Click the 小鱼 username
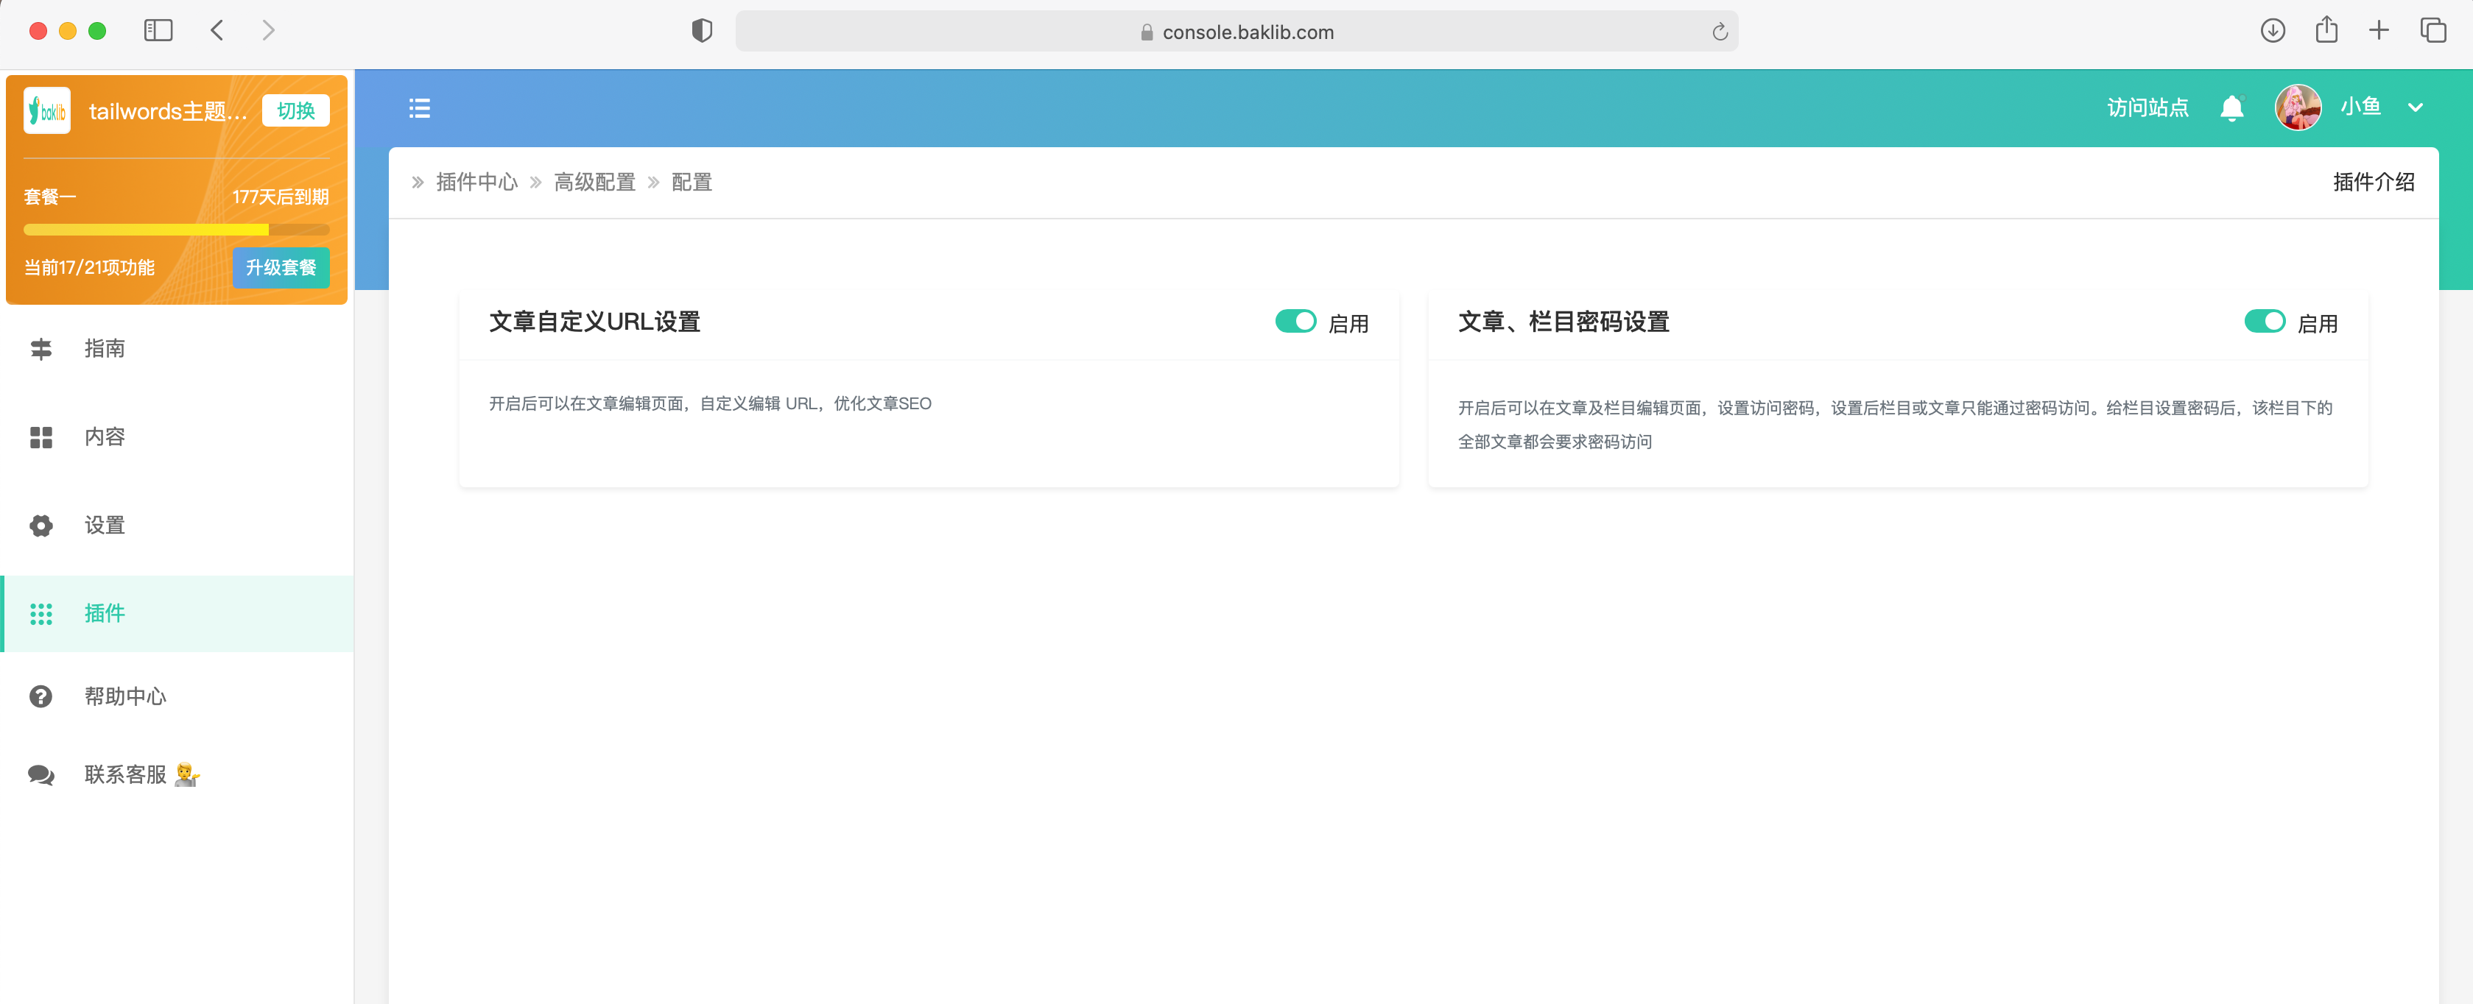 coord(2360,107)
